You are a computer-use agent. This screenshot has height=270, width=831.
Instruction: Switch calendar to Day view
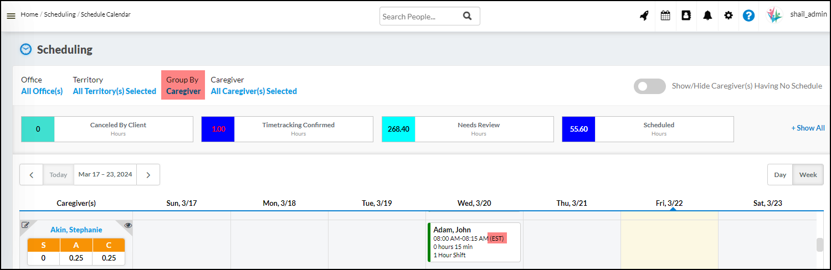[x=780, y=175]
